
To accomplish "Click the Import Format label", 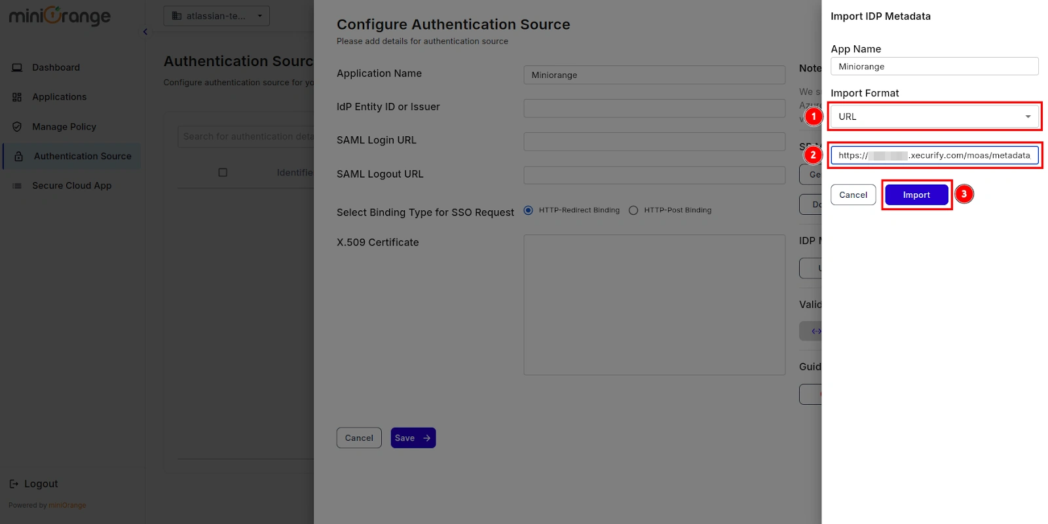I will [865, 93].
